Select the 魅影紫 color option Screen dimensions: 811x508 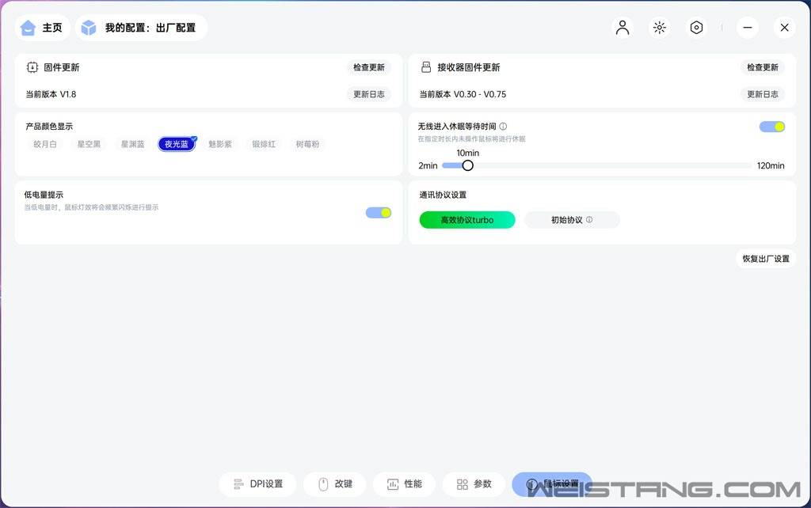[220, 144]
